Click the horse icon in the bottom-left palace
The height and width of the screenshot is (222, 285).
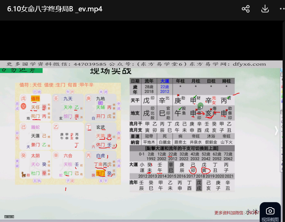(24, 174)
